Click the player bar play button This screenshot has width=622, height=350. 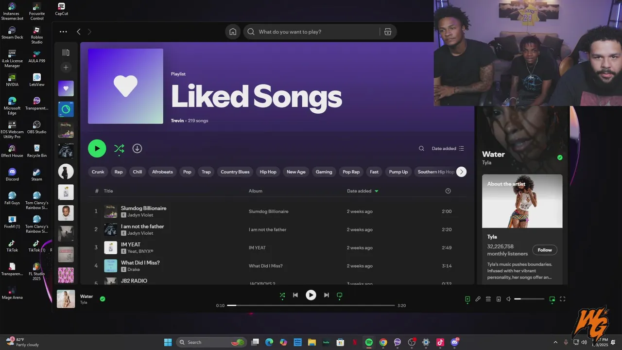coord(311,295)
